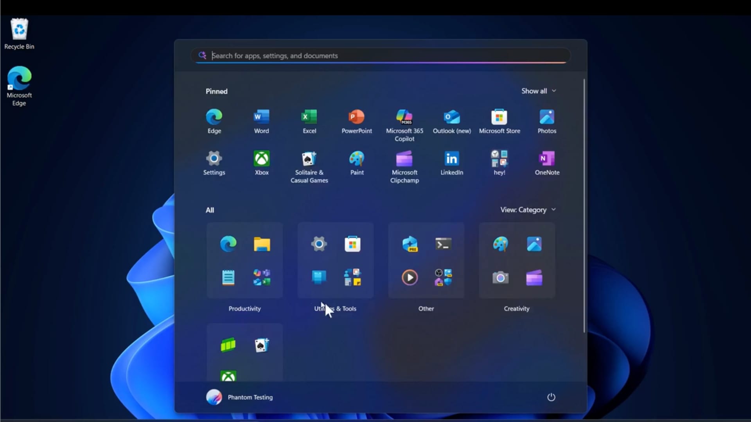Click the Pinned section heading

[216, 91]
